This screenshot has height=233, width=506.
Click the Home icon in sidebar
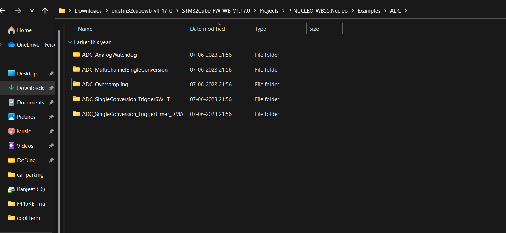pyautogui.click(x=12, y=30)
